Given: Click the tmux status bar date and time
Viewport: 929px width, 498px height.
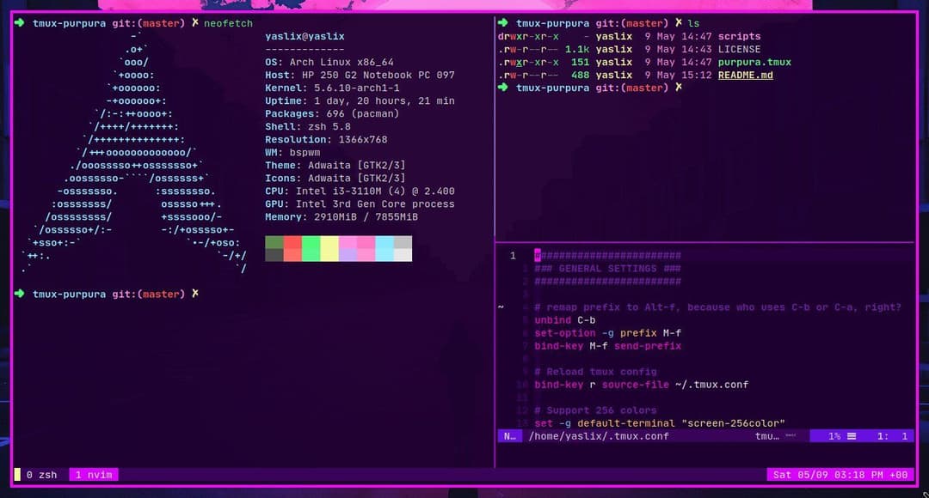Looking at the screenshot, I should [840, 475].
